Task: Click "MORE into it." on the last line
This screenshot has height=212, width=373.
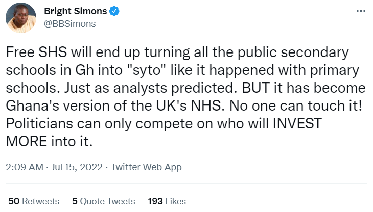Action: click(x=49, y=142)
